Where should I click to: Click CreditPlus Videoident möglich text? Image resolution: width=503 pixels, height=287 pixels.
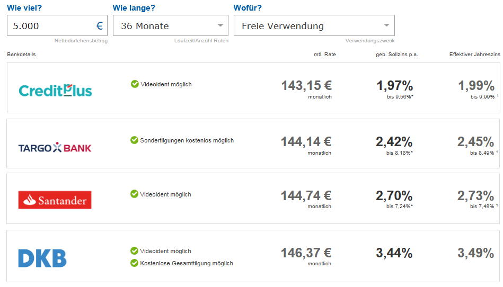[x=166, y=84]
